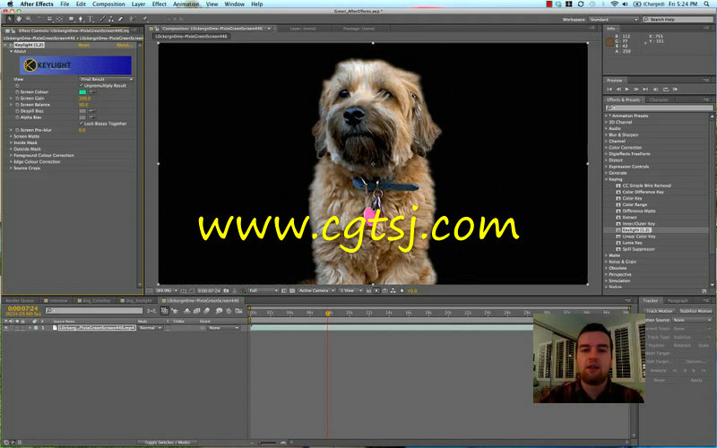Toggle the Keylight effect fx switch

(11, 46)
